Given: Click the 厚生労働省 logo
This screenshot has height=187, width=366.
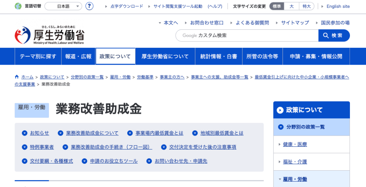Looking at the screenshot, I should click(x=49, y=35).
